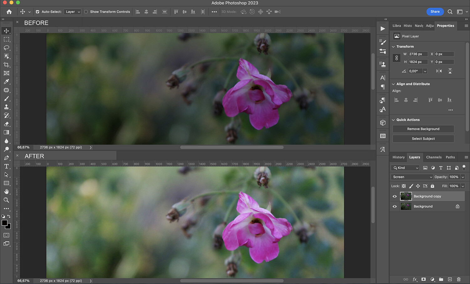Open the Opacity dropdown
The height and width of the screenshot is (284, 470).
(x=462, y=177)
